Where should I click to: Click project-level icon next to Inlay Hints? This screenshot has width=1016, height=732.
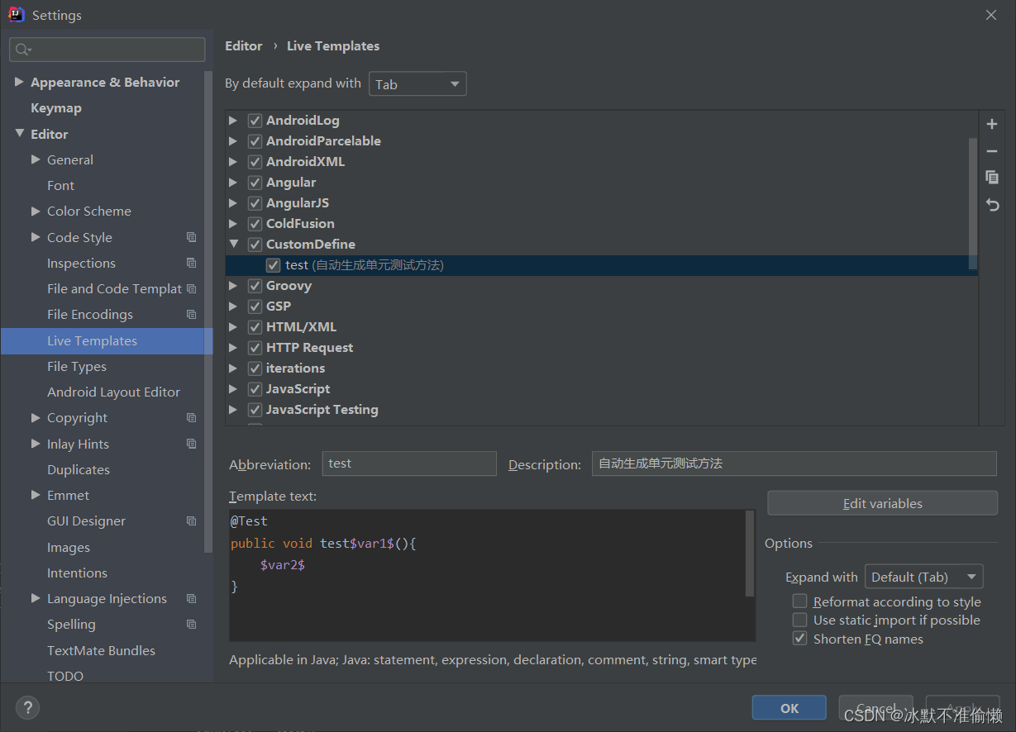point(192,444)
